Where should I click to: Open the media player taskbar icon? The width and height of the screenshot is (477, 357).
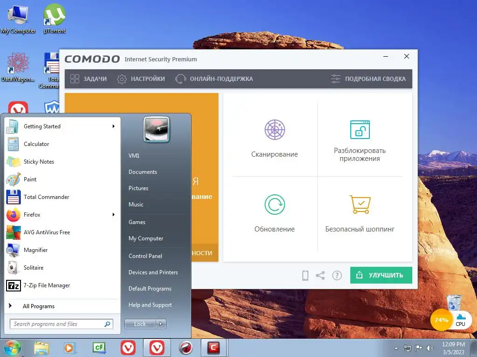click(70, 348)
